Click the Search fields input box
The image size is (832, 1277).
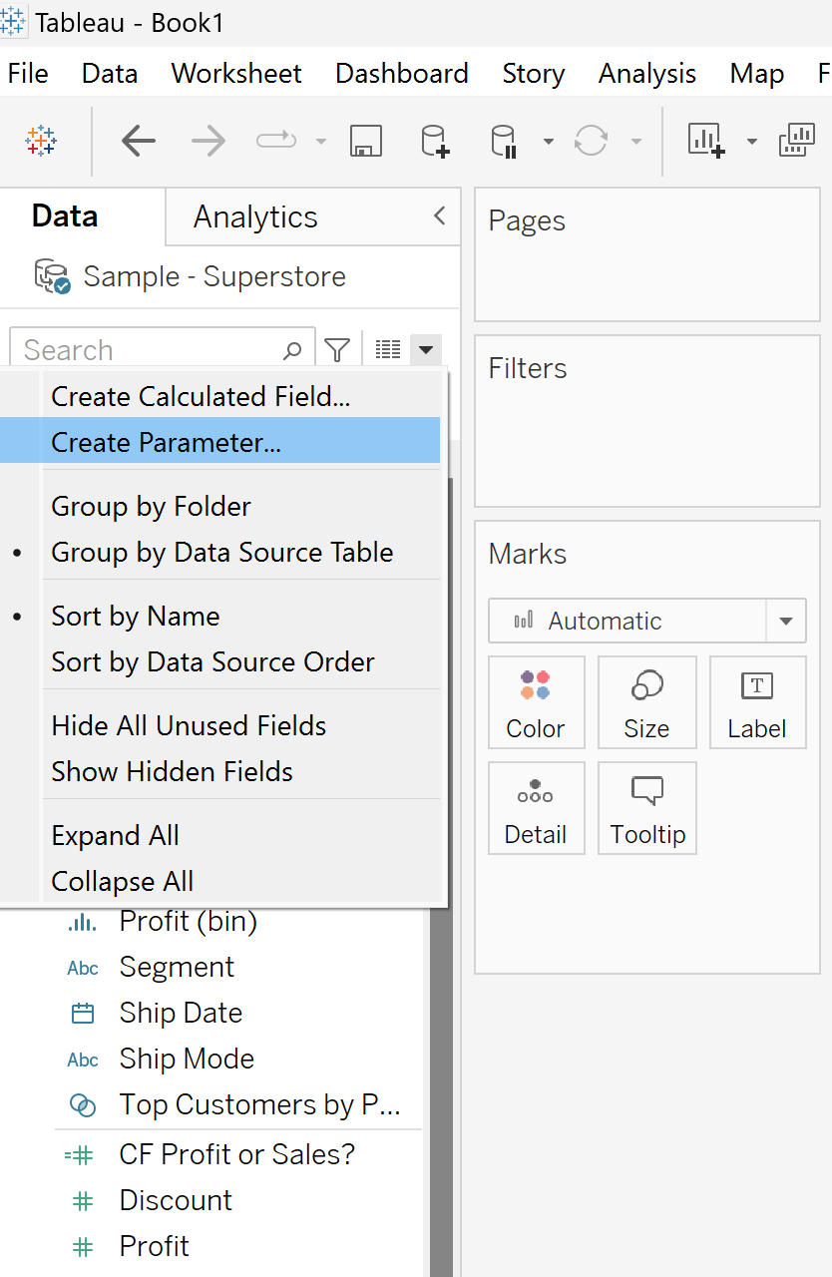click(150, 350)
